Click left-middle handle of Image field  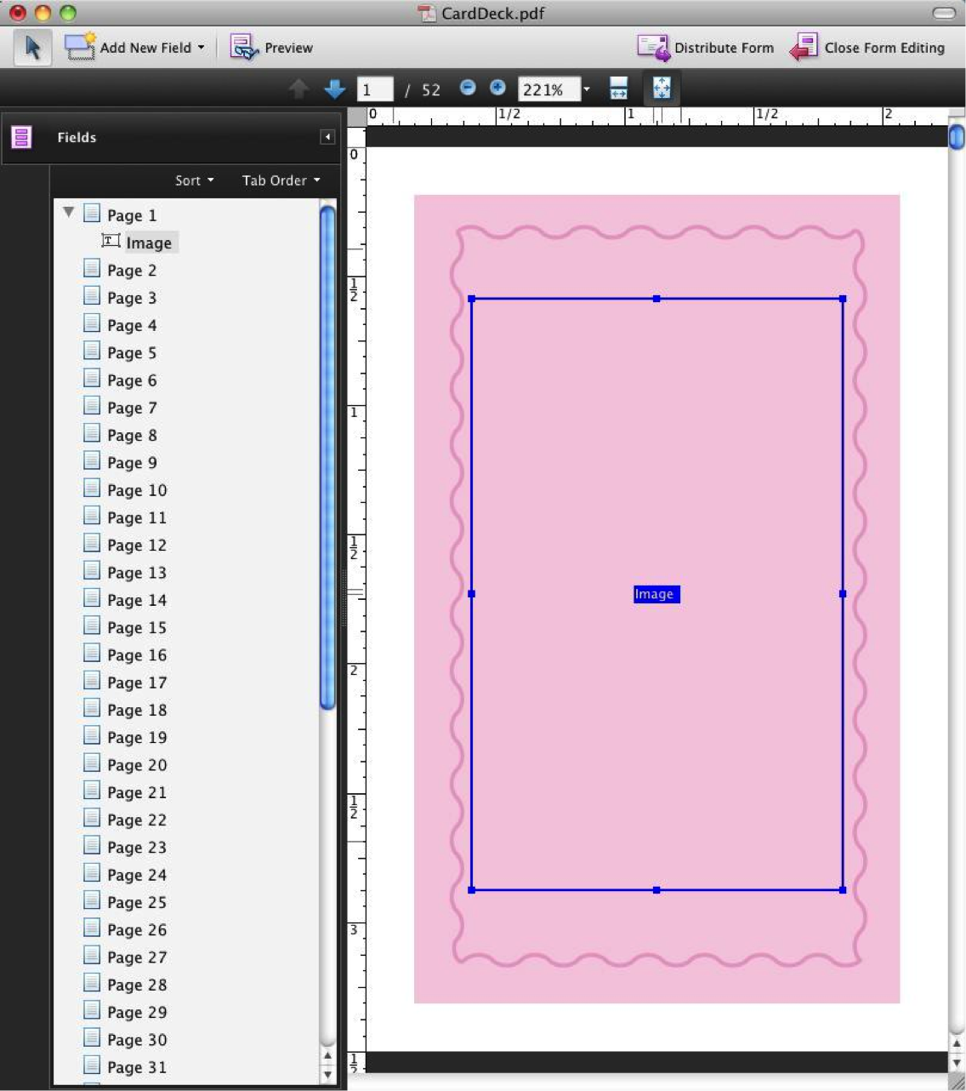coord(472,594)
